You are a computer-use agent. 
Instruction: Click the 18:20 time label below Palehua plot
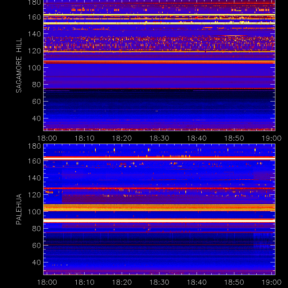pos(122,282)
